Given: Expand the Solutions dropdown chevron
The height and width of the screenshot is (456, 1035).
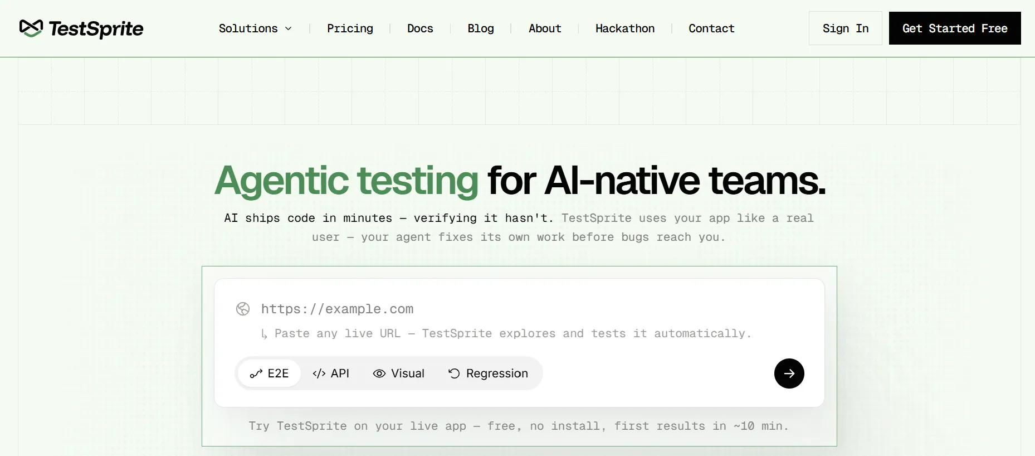Looking at the screenshot, I should pyautogui.click(x=289, y=28).
